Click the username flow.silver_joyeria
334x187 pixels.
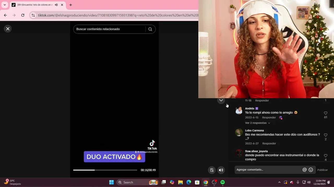[257, 151]
